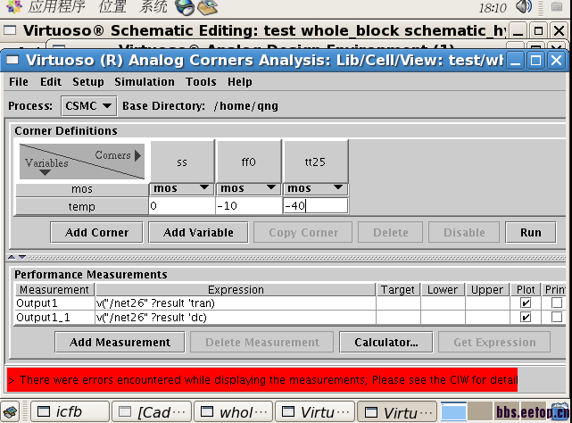Click the Measurement column header

coord(54,290)
